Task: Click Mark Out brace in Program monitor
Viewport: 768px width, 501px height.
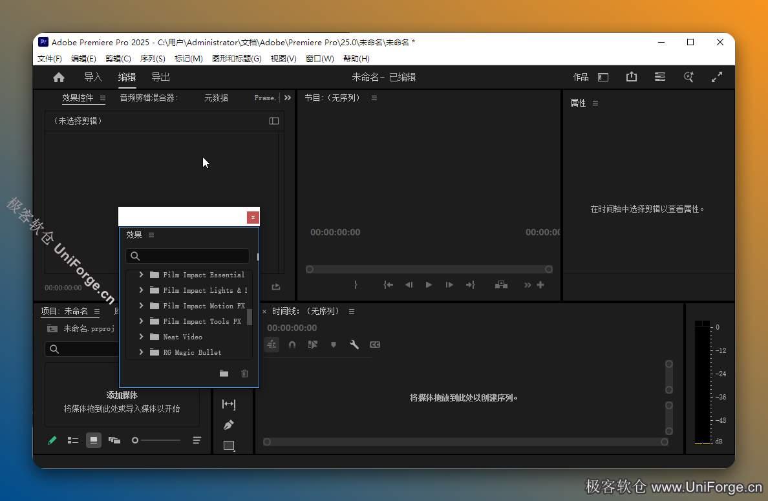Action: click(356, 285)
